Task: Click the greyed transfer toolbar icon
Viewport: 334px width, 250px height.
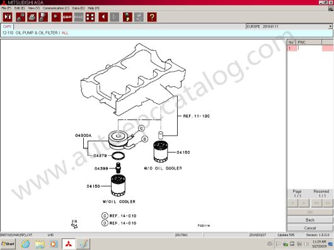Action: point(139,17)
